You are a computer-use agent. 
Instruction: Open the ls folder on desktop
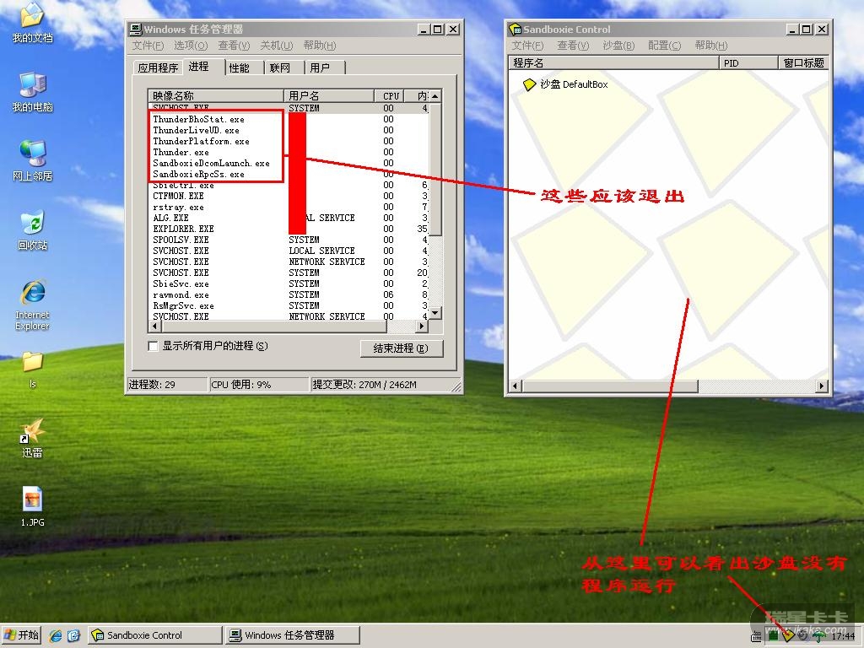coord(33,370)
